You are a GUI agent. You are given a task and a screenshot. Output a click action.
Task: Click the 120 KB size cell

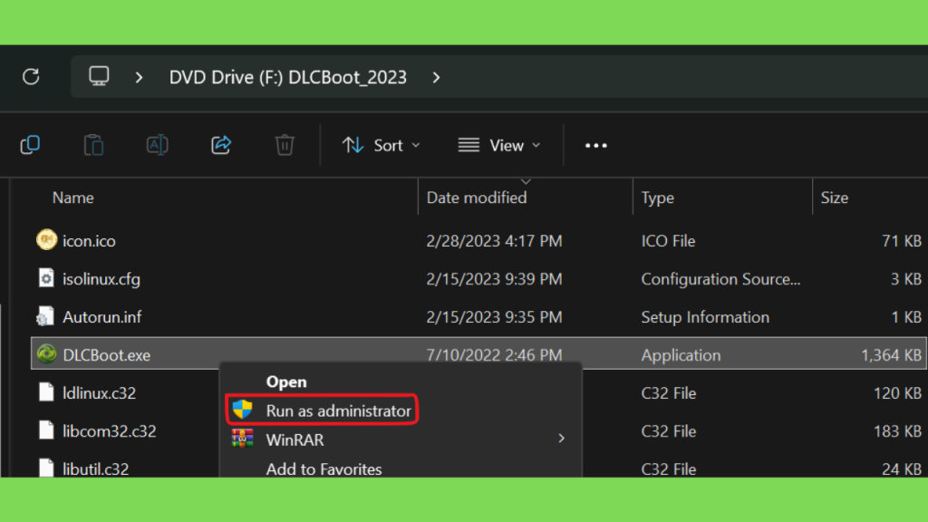[897, 393]
